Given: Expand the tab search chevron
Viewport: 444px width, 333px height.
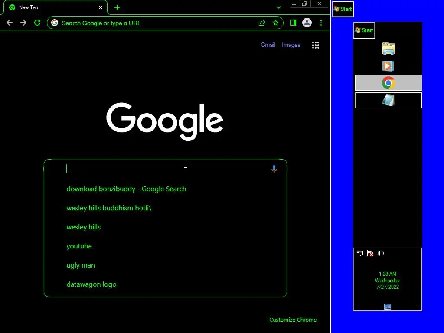Looking at the screenshot, I should point(279,7).
